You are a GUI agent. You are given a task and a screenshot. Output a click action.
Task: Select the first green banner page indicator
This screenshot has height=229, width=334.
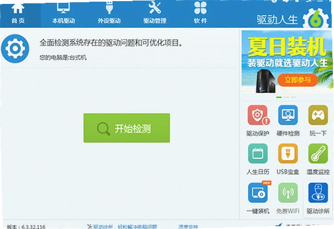point(279,97)
